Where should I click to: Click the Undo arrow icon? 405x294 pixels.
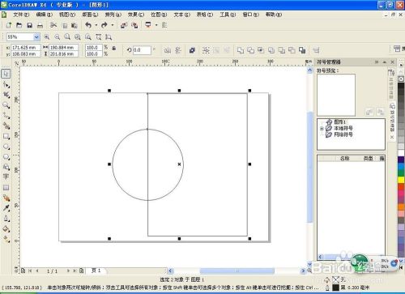[x=88, y=25]
